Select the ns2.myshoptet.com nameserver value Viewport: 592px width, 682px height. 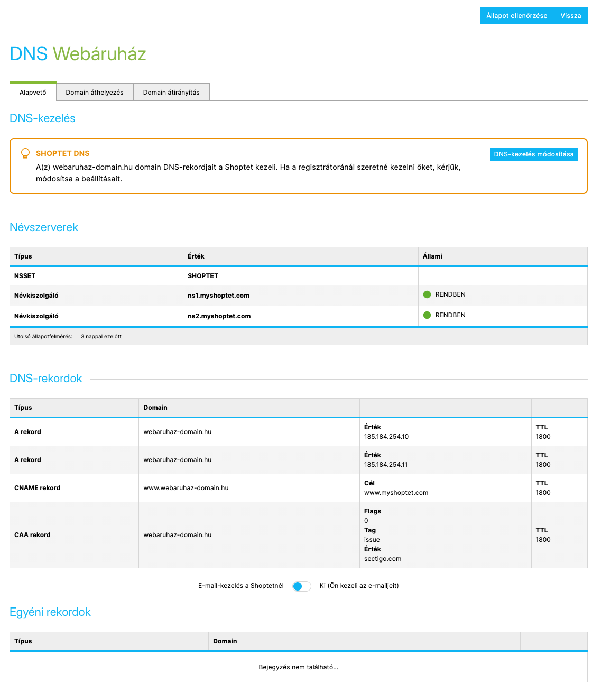tap(219, 316)
